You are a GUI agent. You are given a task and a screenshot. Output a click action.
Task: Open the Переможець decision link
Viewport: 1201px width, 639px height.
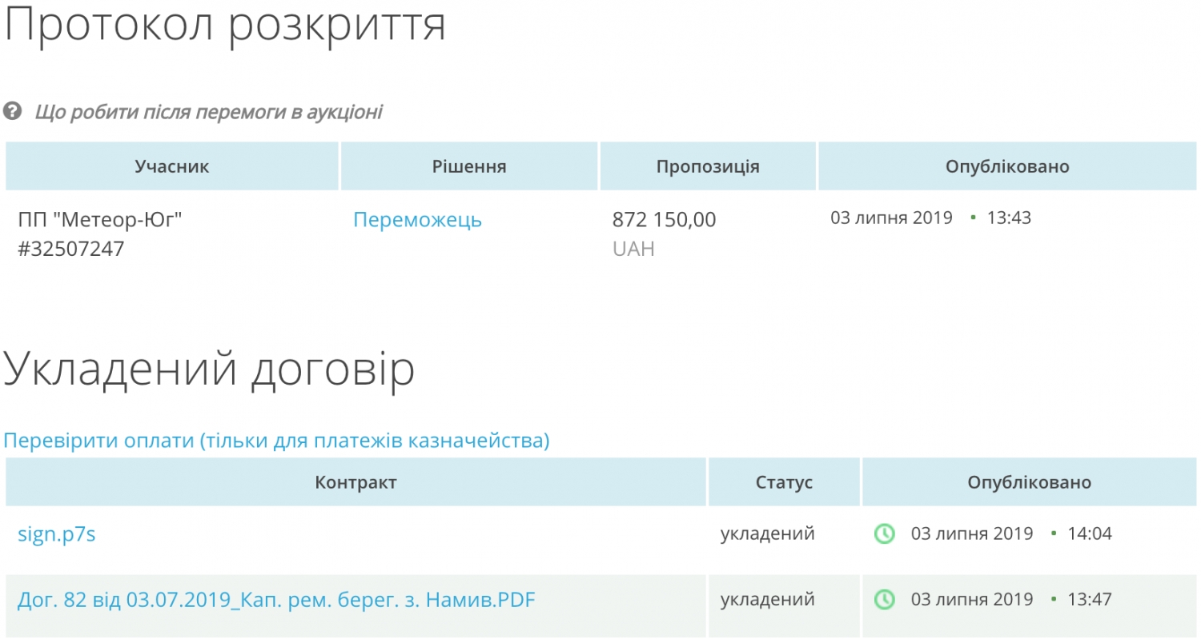coord(417,220)
